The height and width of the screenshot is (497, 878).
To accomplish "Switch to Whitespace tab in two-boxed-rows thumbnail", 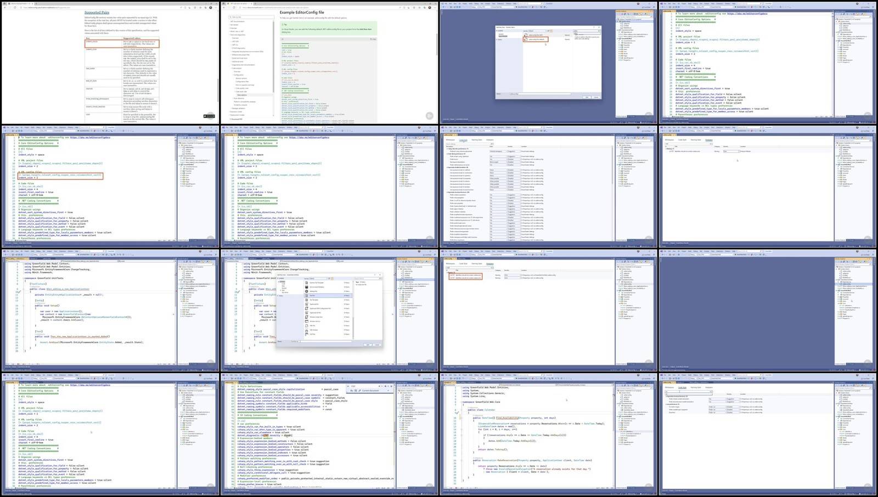I will point(451,264).
